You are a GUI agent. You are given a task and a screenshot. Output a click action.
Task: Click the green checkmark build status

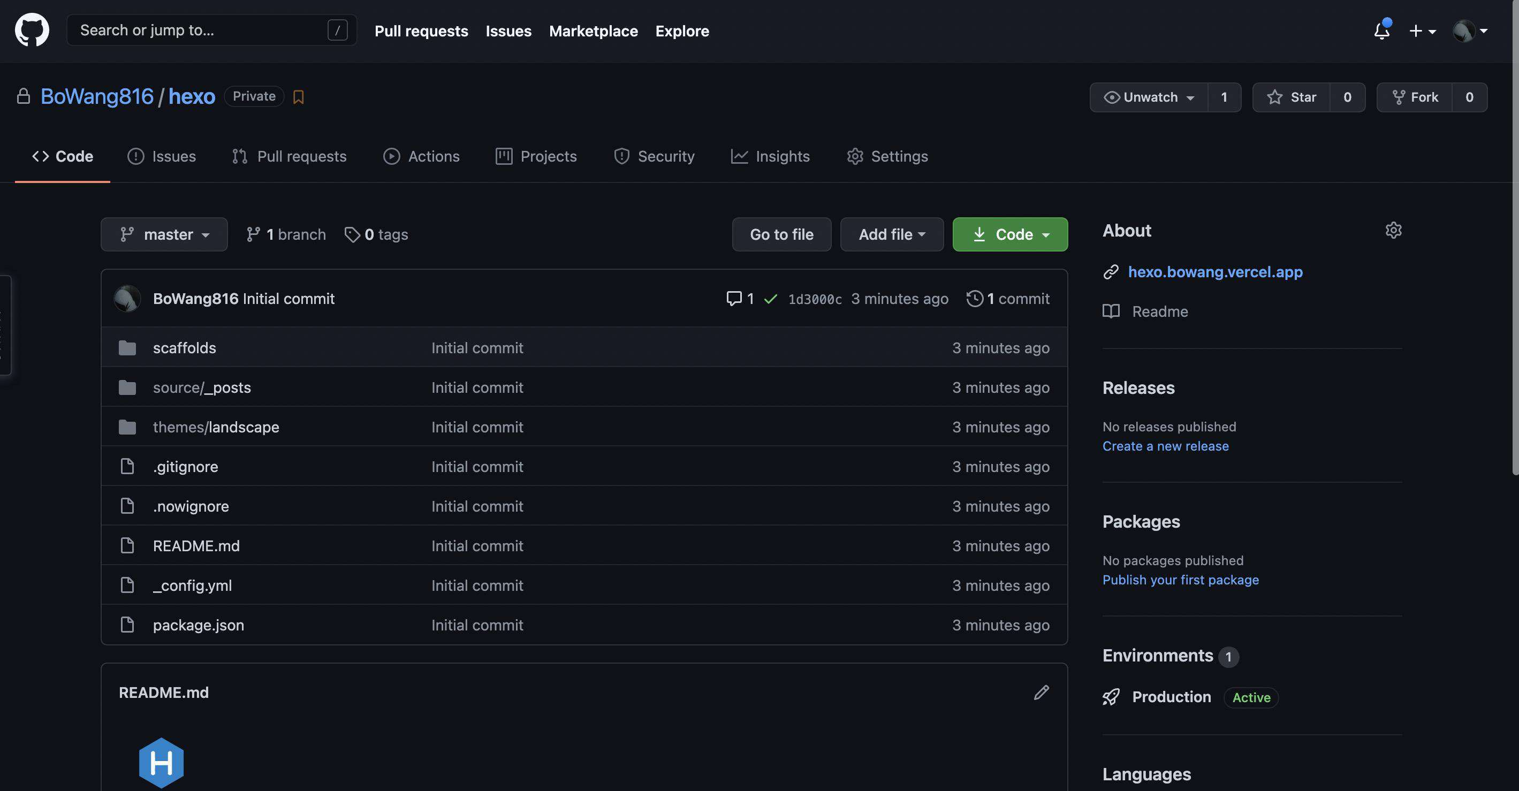[x=770, y=299]
